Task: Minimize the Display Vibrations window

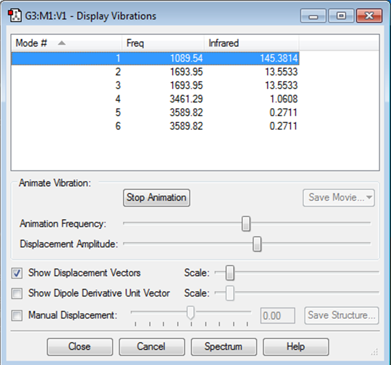Action: [313, 16]
